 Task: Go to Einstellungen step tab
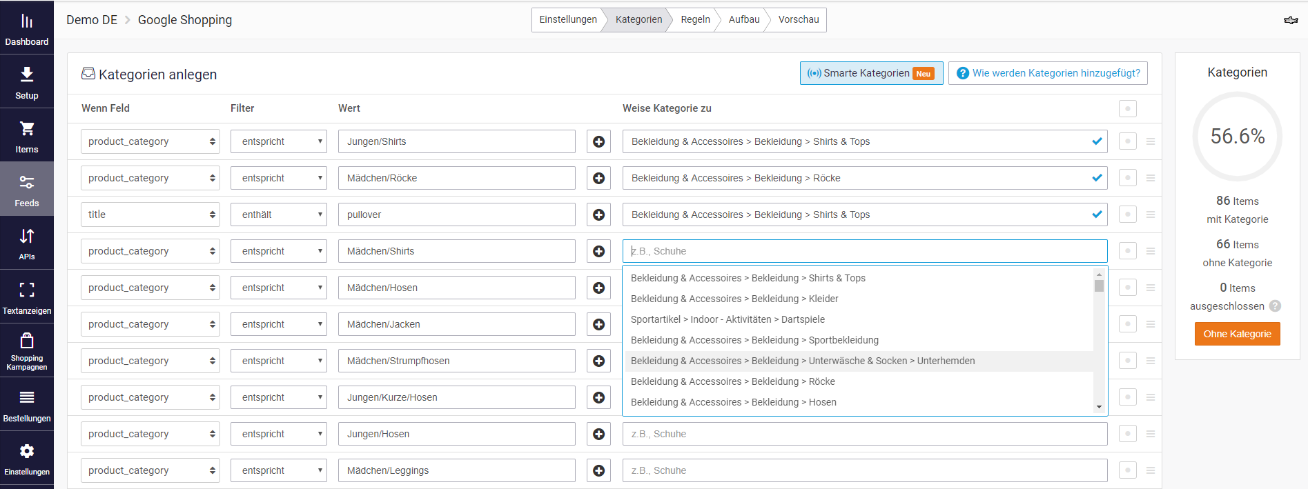[x=568, y=19]
